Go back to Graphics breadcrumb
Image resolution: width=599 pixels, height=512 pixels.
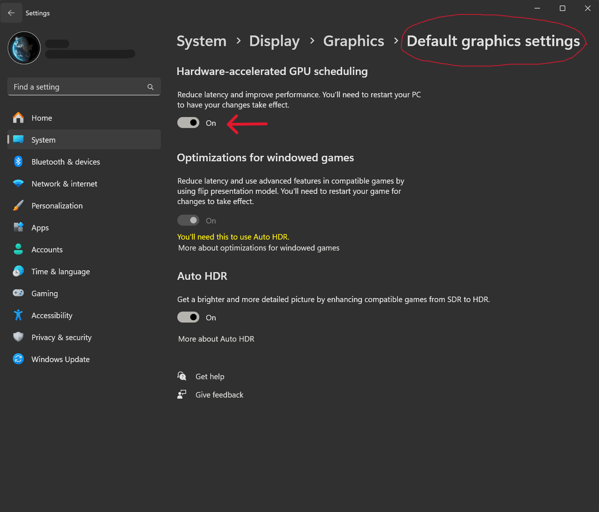(354, 41)
